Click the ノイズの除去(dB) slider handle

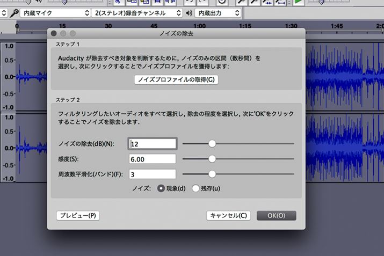pos(212,143)
